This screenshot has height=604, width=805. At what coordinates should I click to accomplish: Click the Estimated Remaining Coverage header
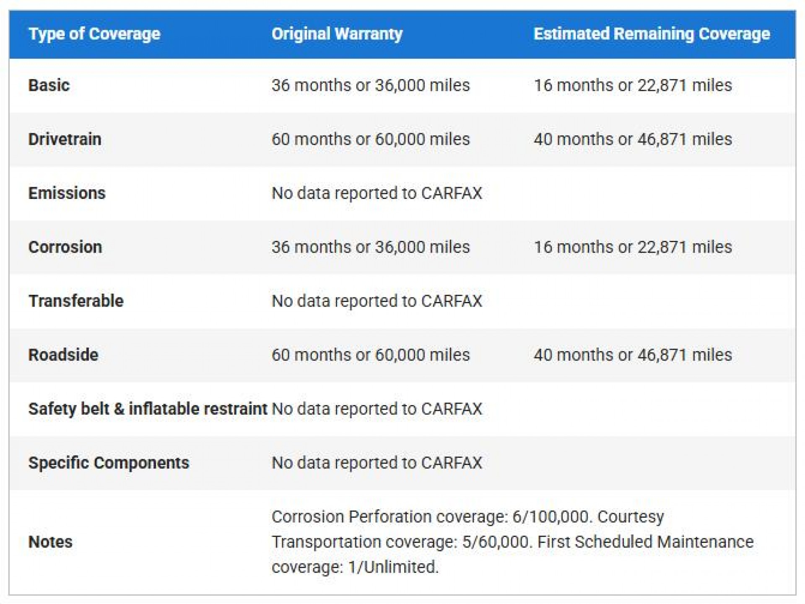[652, 34]
